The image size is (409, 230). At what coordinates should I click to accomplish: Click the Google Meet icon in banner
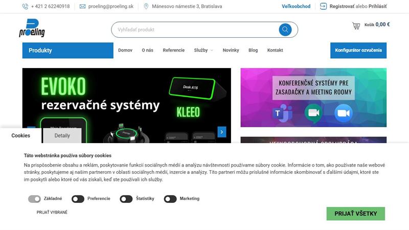click(313, 113)
